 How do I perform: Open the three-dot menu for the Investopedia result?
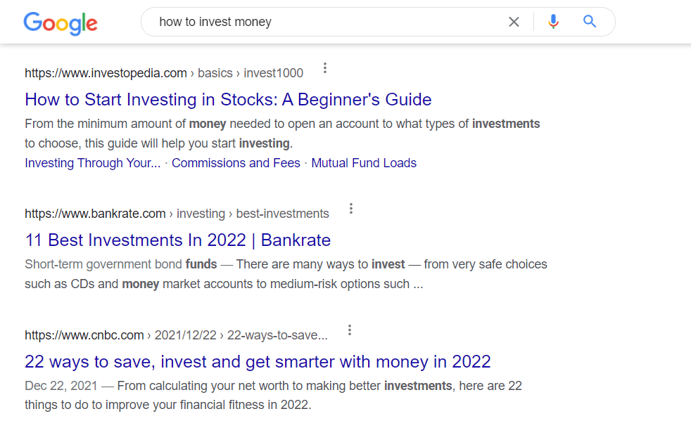click(324, 67)
